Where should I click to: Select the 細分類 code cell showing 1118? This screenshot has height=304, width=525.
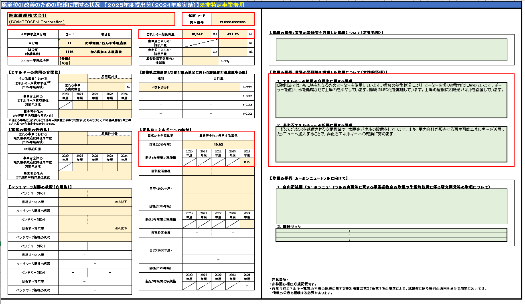69,52
